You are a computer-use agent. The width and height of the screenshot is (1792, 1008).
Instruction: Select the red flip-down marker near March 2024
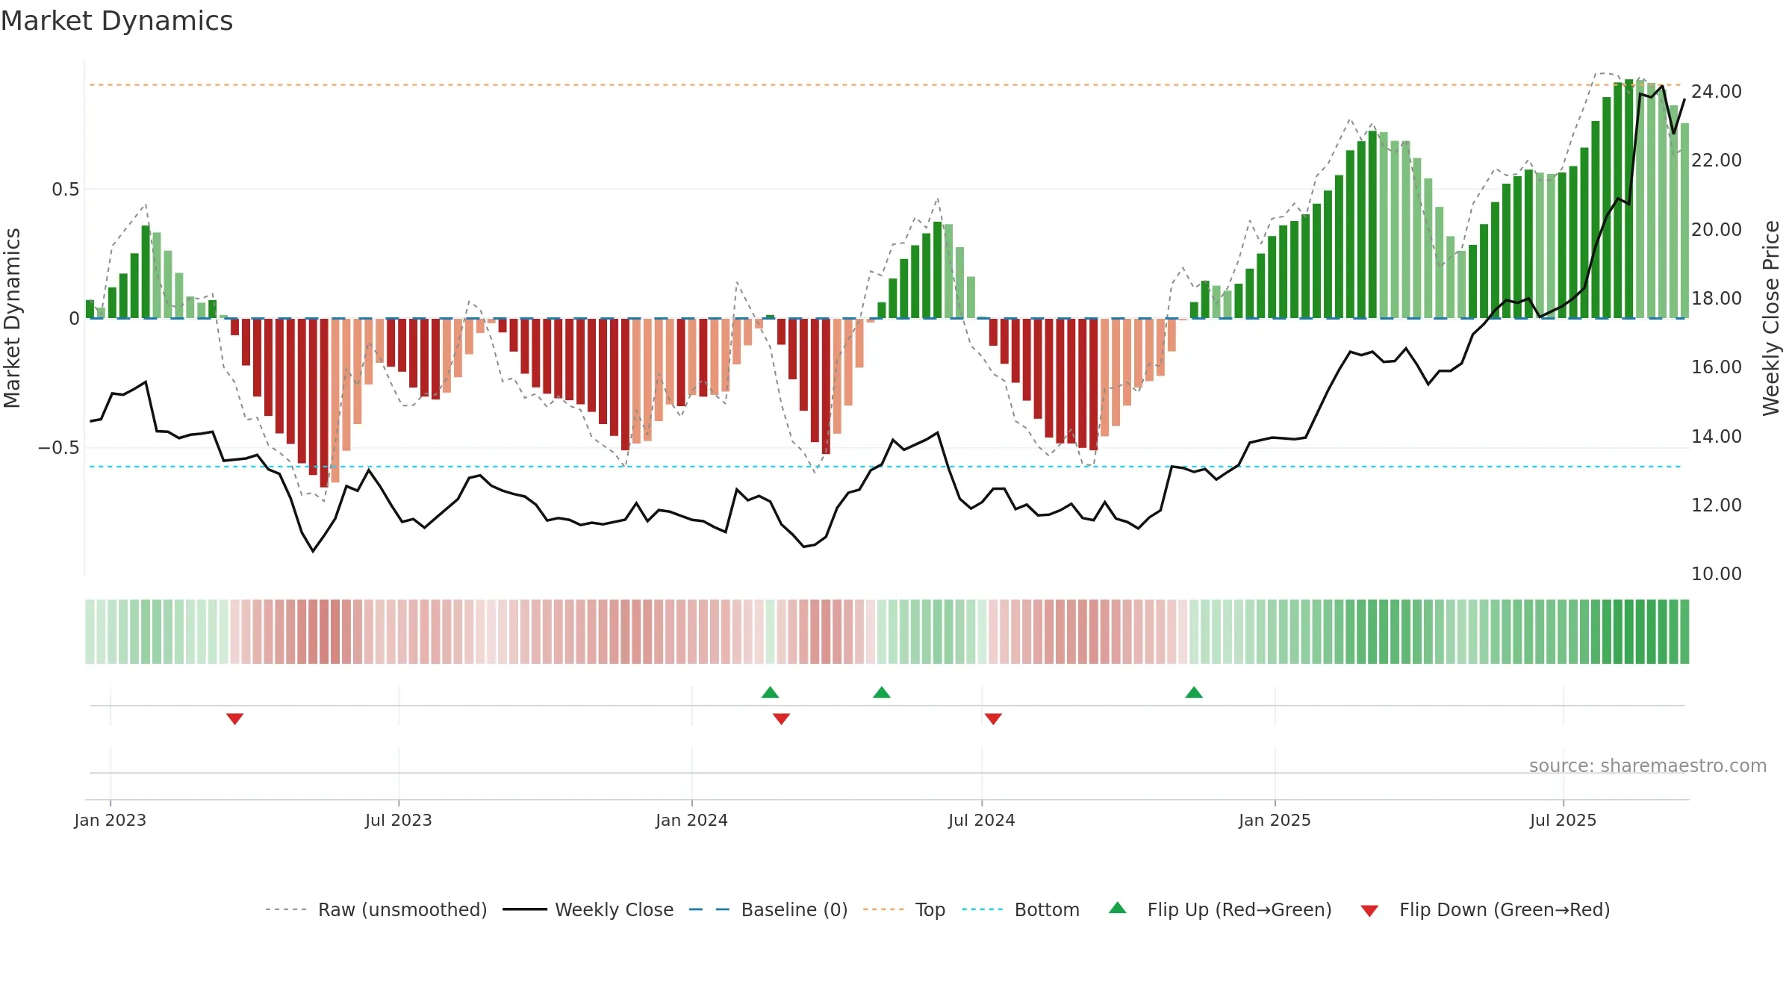(782, 718)
